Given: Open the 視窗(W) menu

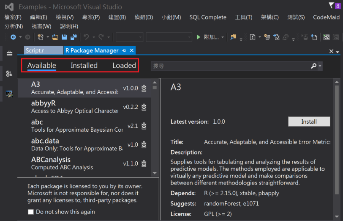Looking at the screenshot, I should (x=41, y=26).
